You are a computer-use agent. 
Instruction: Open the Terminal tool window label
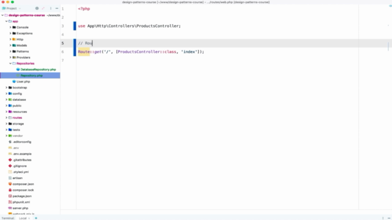tap(8, 218)
